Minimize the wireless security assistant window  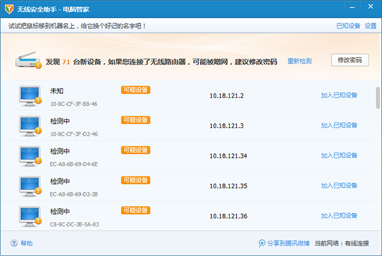(355, 9)
